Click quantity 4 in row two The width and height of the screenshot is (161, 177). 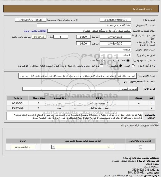tap(38, 108)
